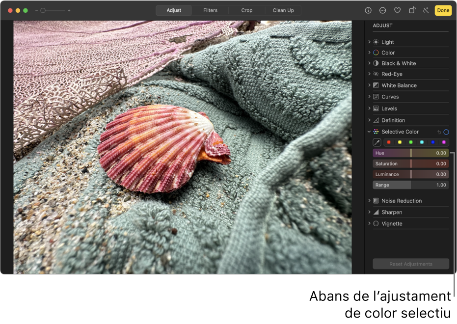Expand the White Balance section
This screenshot has height=324, width=457.
click(369, 85)
